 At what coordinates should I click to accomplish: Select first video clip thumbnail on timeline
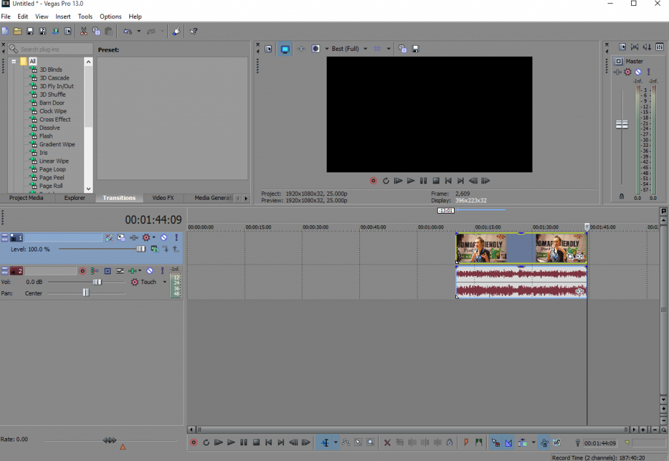[481, 248]
